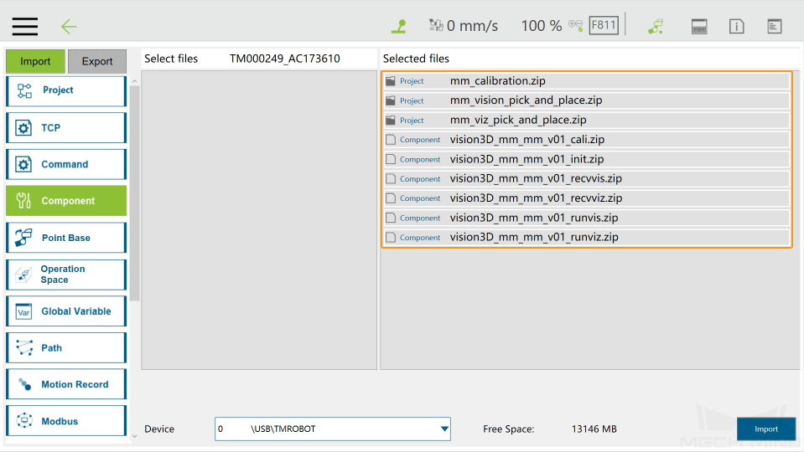The height and width of the screenshot is (452, 804).
Task: Select mm_vision_pick_and_place.zip file name
Action: click(x=526, y=100)
